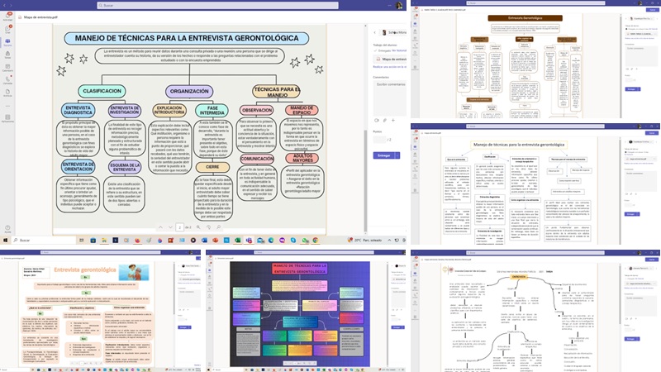Click Ayuda icon at bottom of largest Teams sidebar
Image resolution: width=661 pixels, height=372 pixels.
point(7,229)
